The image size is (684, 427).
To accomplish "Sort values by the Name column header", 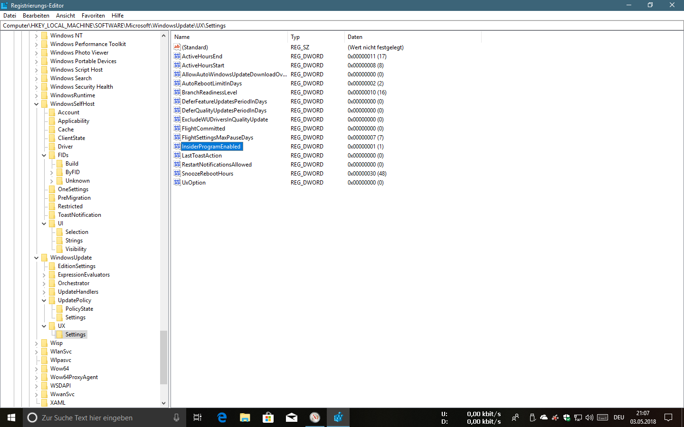I will [x=229, y=37].
